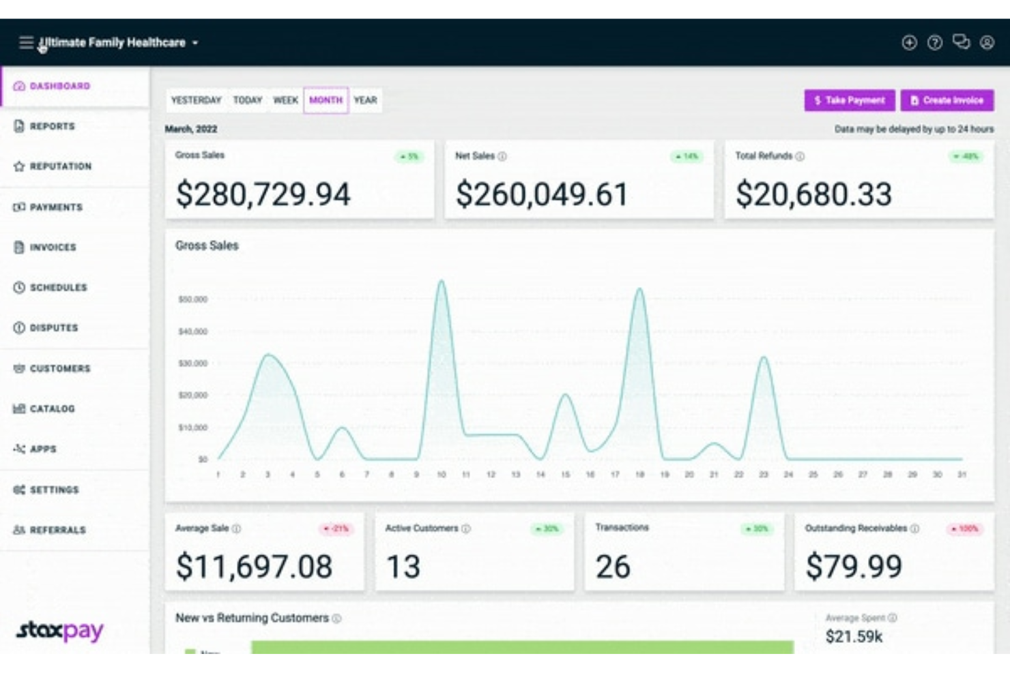Click the add new plus icon
This screenshot has height=673, width=1010.
(909, 42)
